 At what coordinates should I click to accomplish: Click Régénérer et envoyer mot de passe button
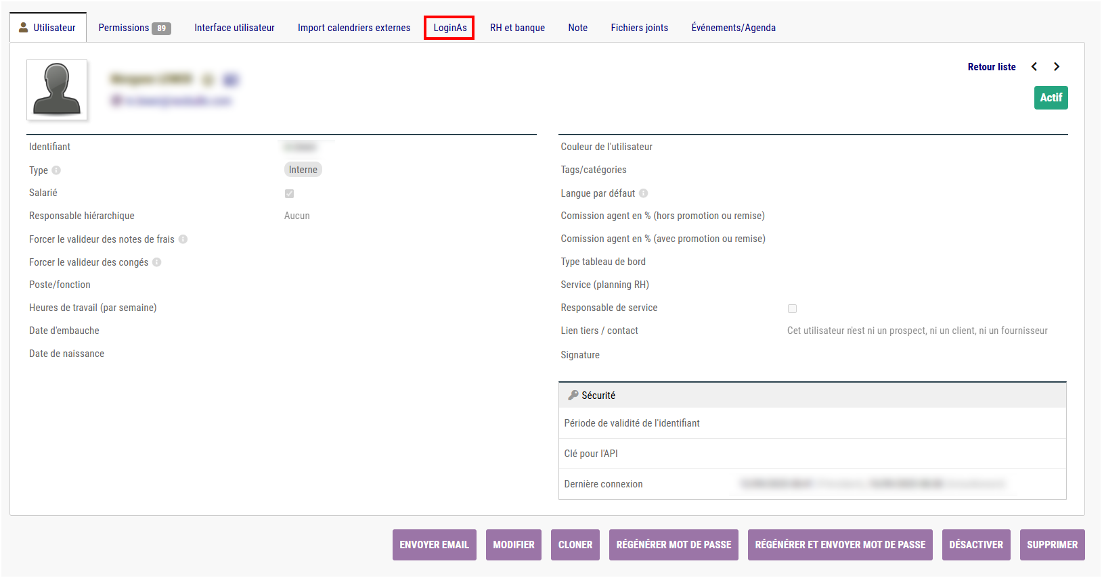coord(840,545)
